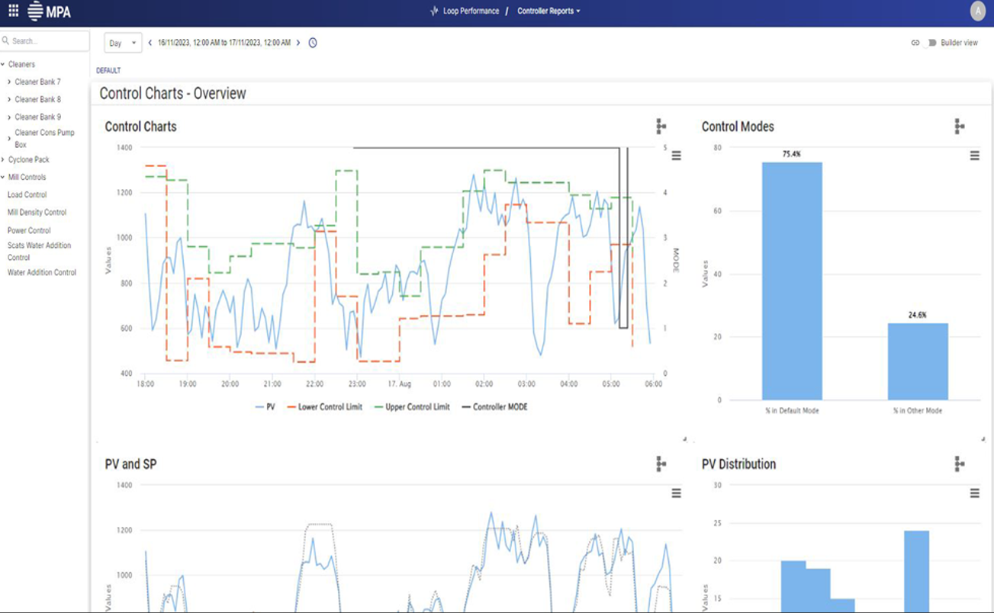Click the search magnifier icon
Image resolution: width=994 pixels, height=613 pixels.
(5, 41)
